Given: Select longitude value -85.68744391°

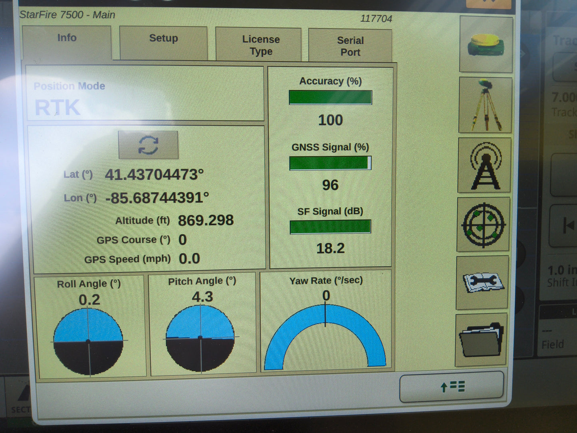Looking at the screenshot, I should pos(157,198).
